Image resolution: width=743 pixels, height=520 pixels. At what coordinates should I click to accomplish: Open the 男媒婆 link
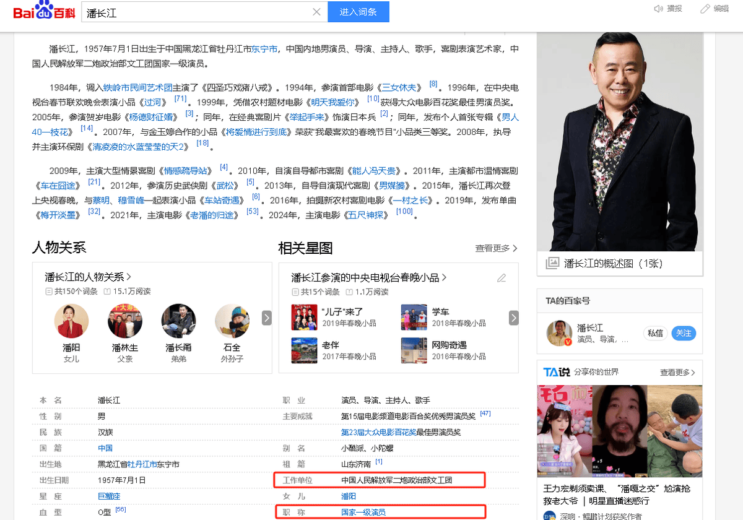(x=391, y=185)
